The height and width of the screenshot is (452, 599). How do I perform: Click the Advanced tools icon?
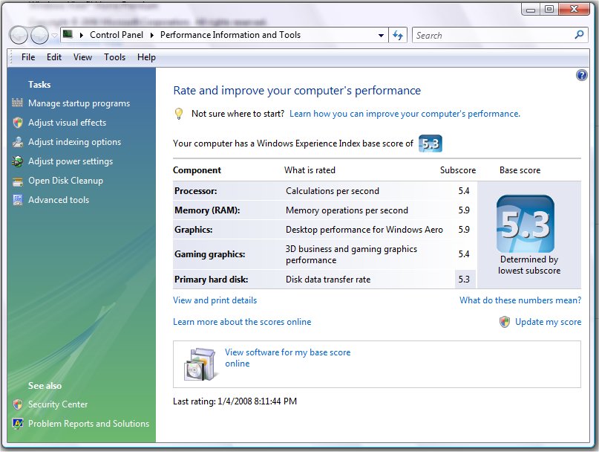[x=18, y=200]
